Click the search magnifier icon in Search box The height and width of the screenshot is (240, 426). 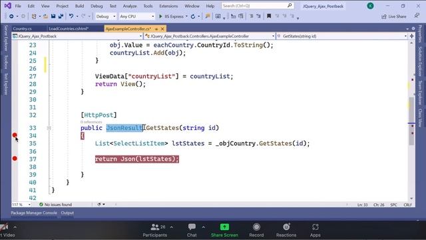[x=290, y=5]
